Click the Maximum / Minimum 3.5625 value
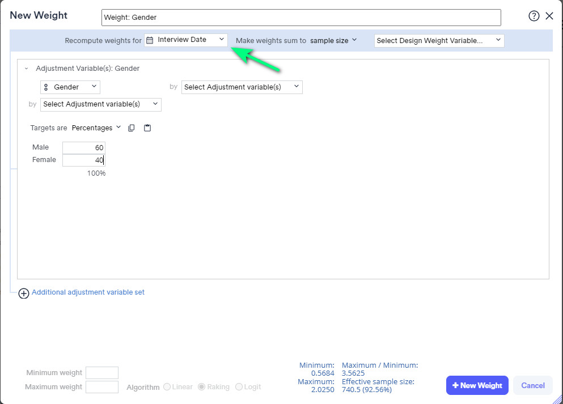The height and width of the screenshot is (404, 563). point(353,373)
